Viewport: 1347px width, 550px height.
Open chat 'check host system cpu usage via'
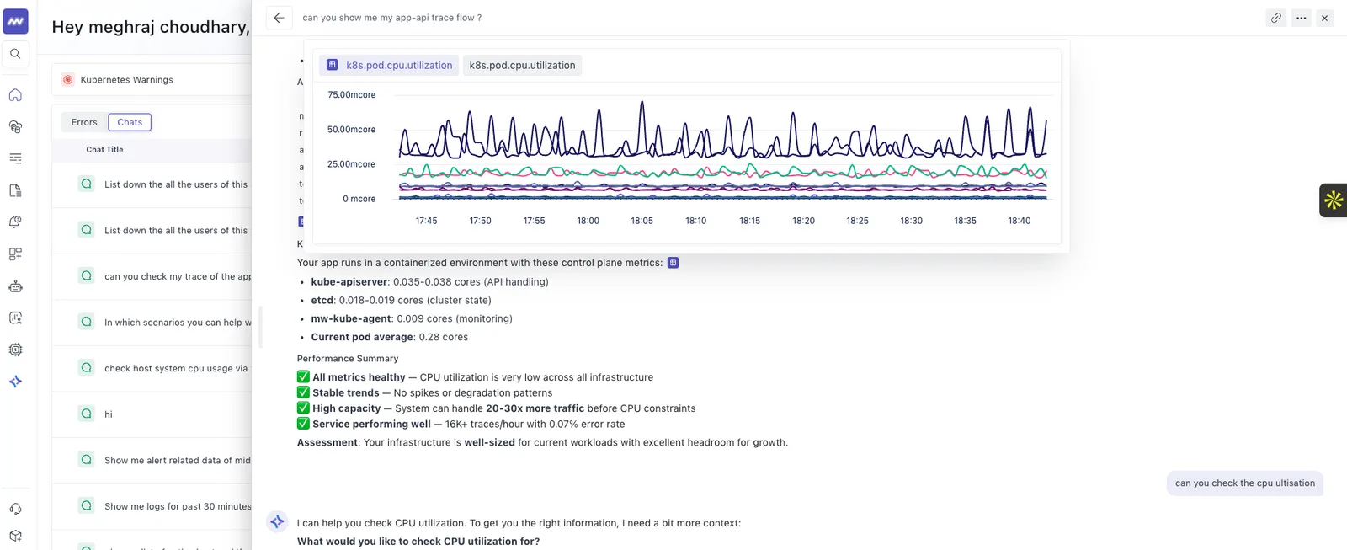coord(152,368)
